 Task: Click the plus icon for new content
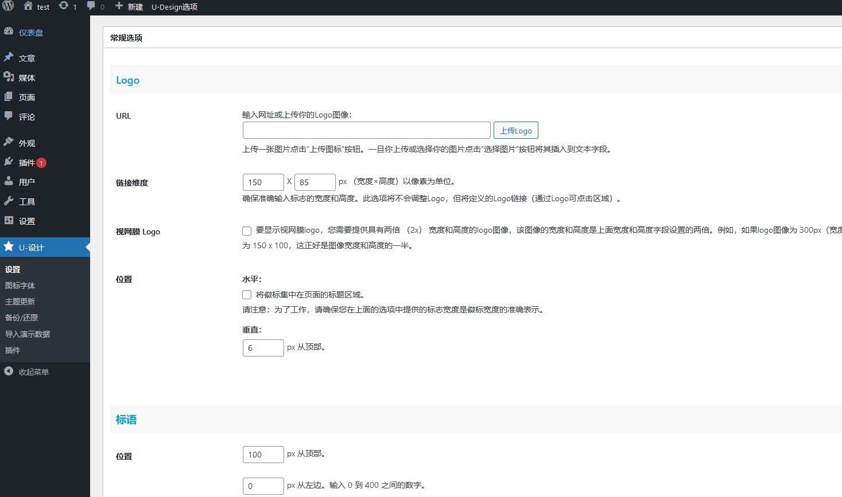pos(119,6)
